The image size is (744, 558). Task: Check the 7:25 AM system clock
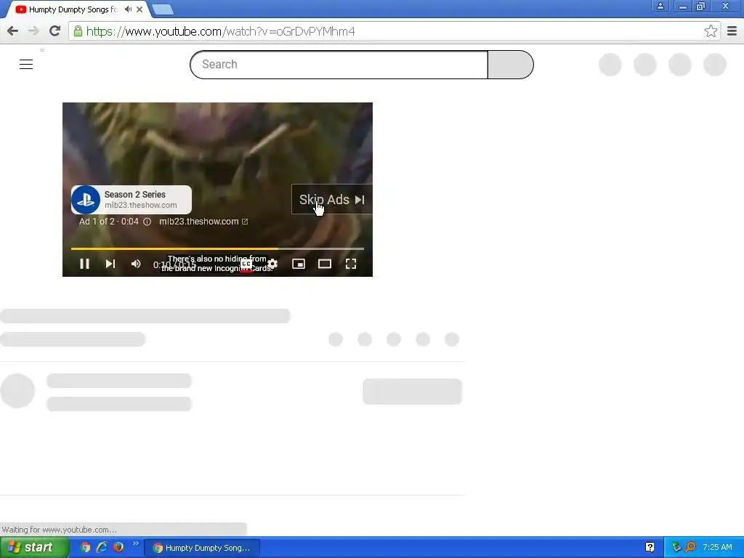717,548
